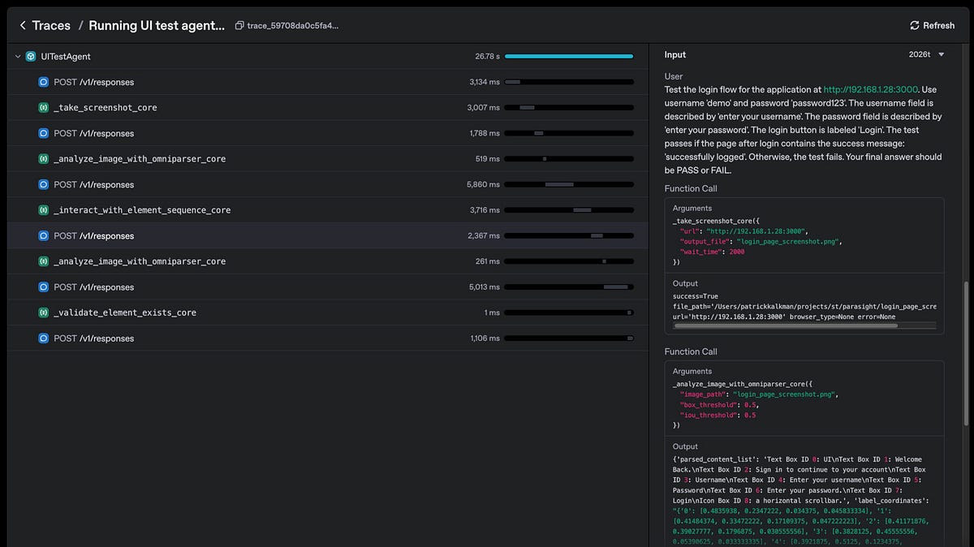Viewport: 974px width, 547px height.
Task: Click the _validate_element_exists_core function icon
Action: [x=43, y=312]
